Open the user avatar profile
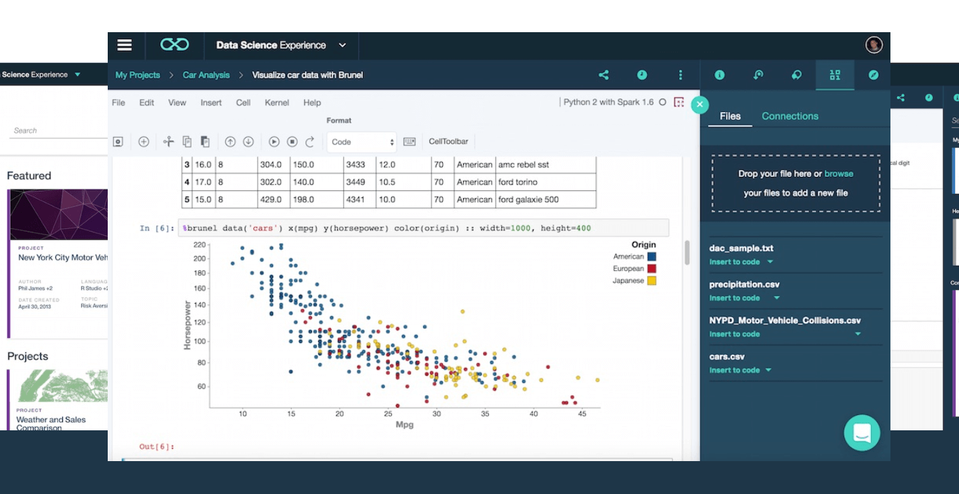The height and width of the screenshot is (494, 959). (874, 45)
